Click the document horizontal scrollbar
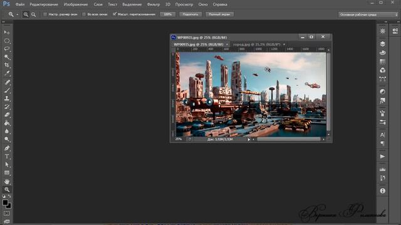Viewport: 401px width, 225px height. coord(288,139)
